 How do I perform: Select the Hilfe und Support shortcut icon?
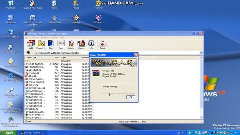point(33,20)
